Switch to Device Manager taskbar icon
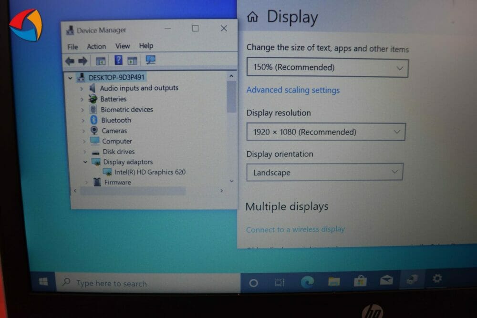 [x=412, y=279]
